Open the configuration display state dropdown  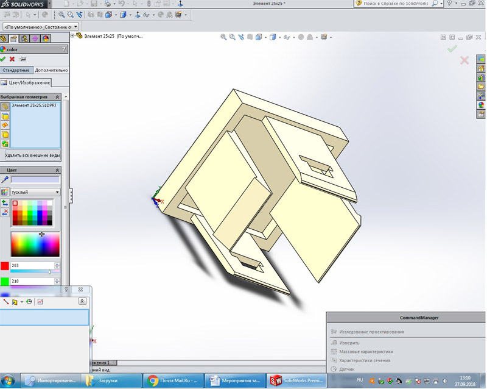coord(40,27)
